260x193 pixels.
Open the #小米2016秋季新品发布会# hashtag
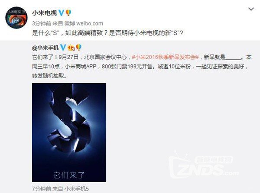[166, 57]
